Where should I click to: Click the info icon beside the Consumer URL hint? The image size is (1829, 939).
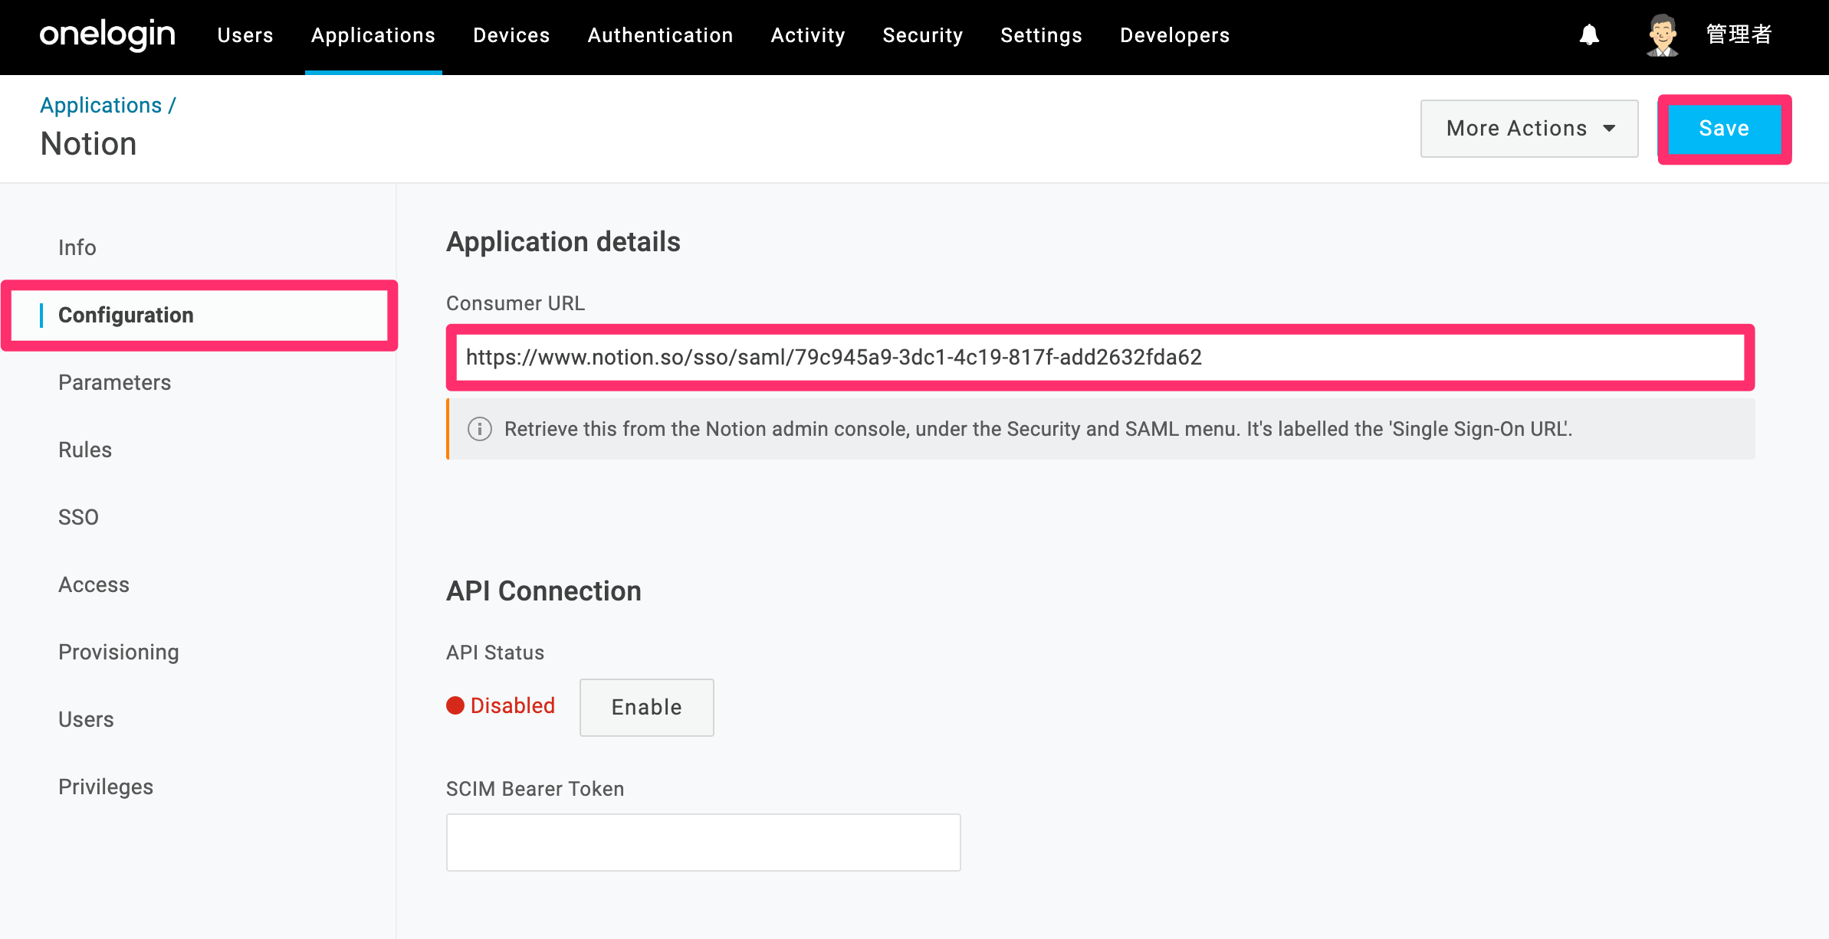(480, 429)
